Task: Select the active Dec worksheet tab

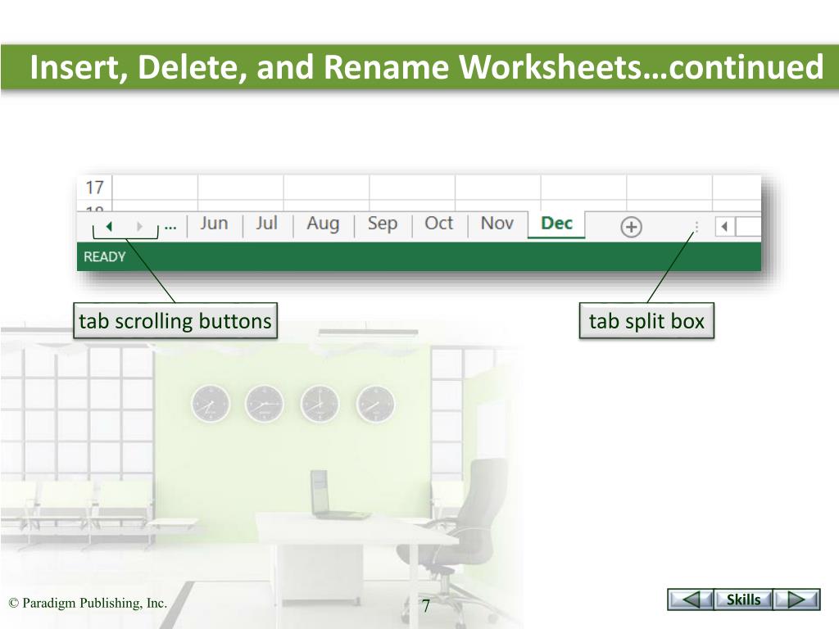Action: [556, 224]
